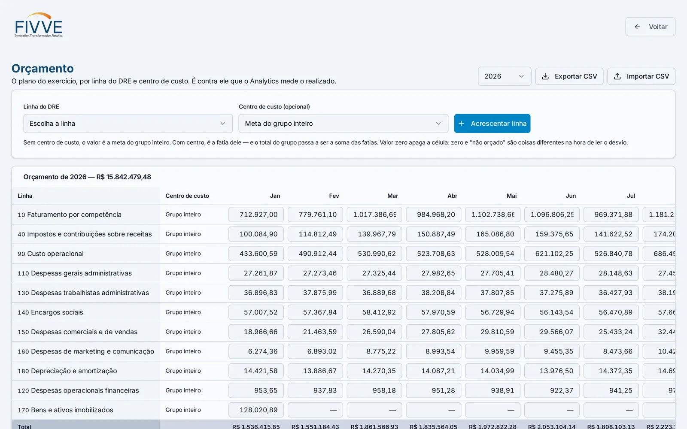Viewport: 687px width, 429px height.
Task: Edit Abr value 8.993,54 for marketing
Action: pyautogui.click(x=434, y=351)
